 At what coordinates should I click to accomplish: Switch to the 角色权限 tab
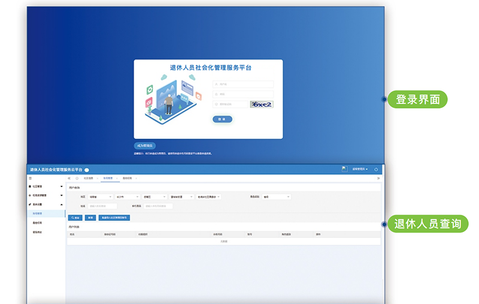(128, 178)
